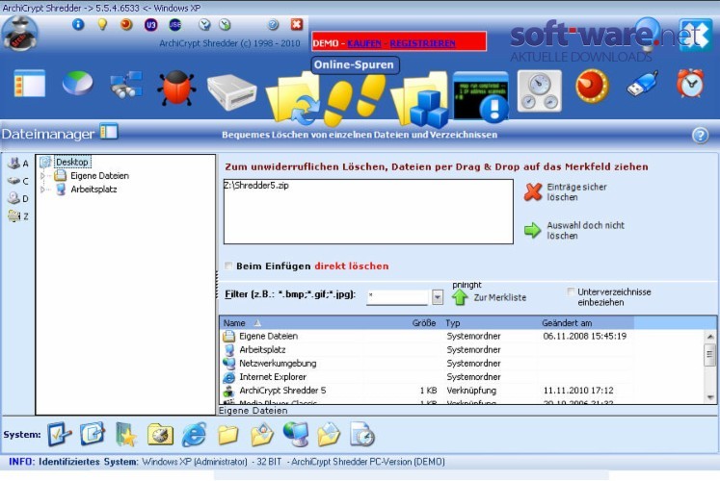The width and height of the screenshot is (720, 481).
Task: Select Arbeitsplatz in folder tree
Action: pyautogui.click(x=93, y=190)
